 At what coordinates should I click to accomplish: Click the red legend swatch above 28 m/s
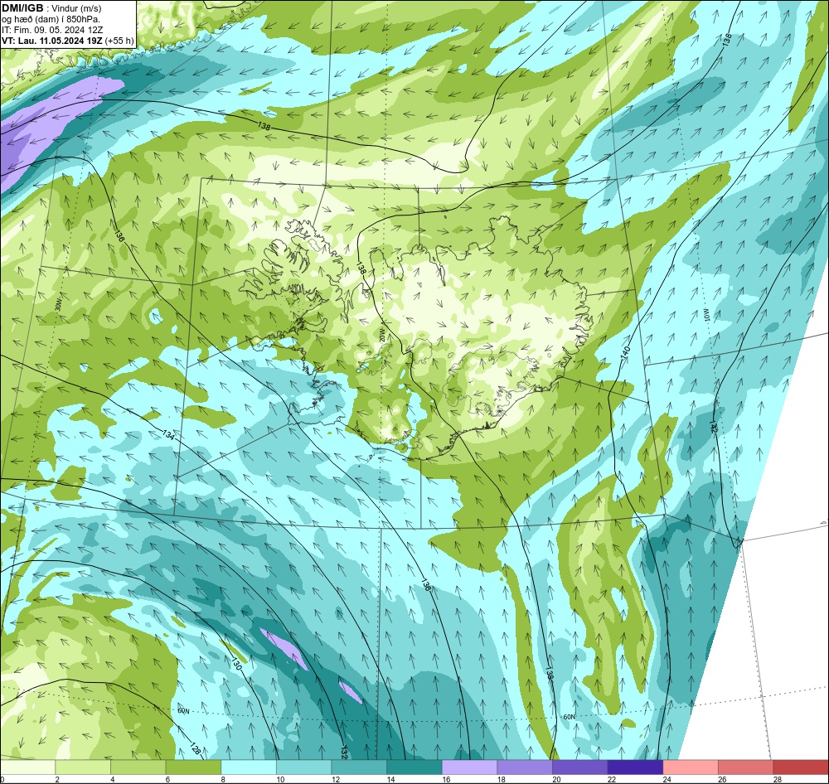pos(801,767)
